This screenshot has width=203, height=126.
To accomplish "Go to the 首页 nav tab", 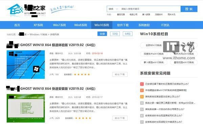I will pos(17,25).
